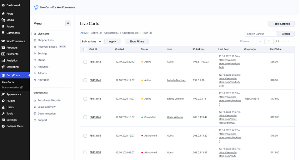Screen dimensions: 300x160
Task: Click the Dashboard icon in WordPress sidebar
Action: point(3,5)
